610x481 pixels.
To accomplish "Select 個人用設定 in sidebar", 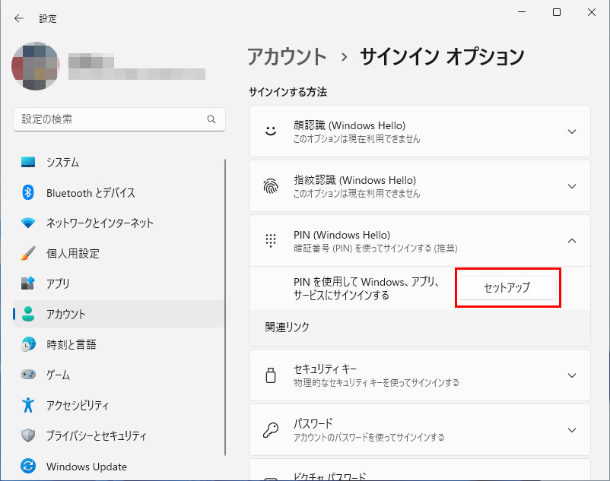I will 119,253.
